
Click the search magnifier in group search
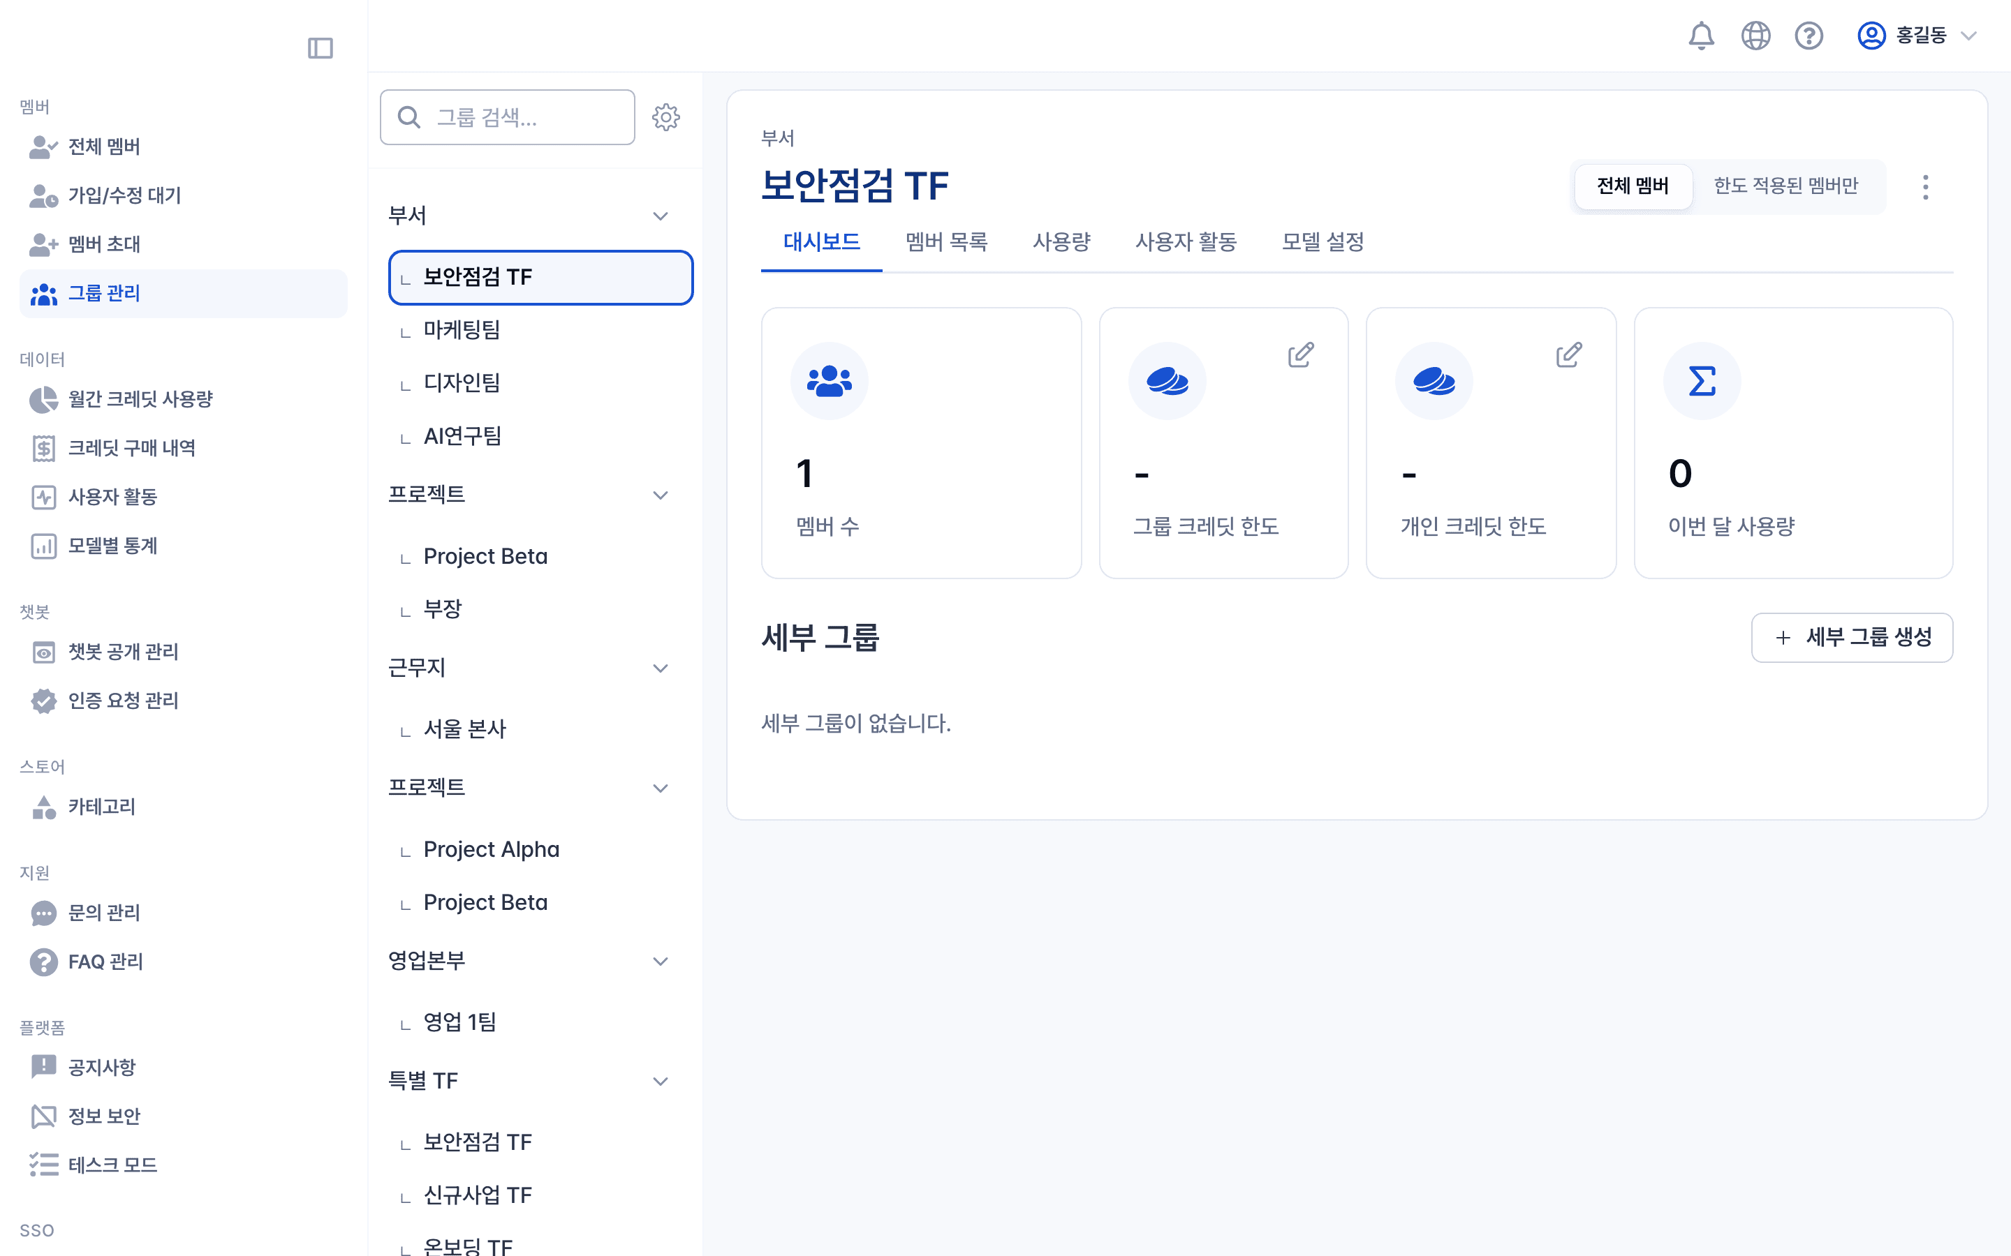click(x=408, y=117)
